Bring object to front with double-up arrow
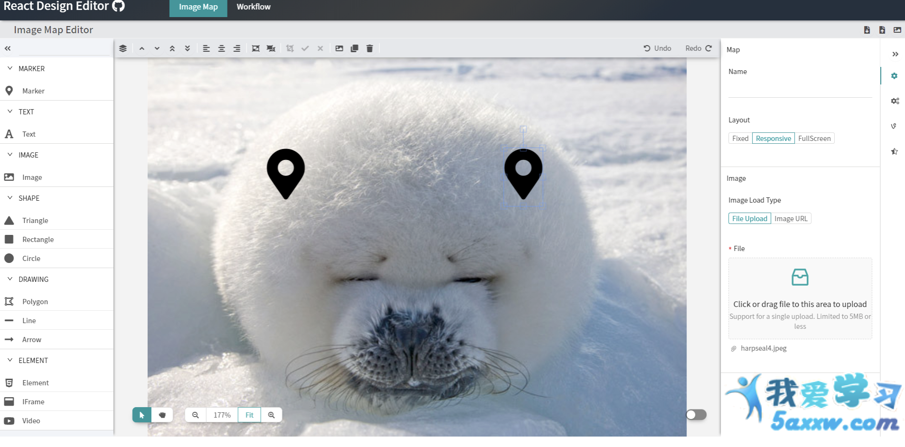 pos(172,48)
